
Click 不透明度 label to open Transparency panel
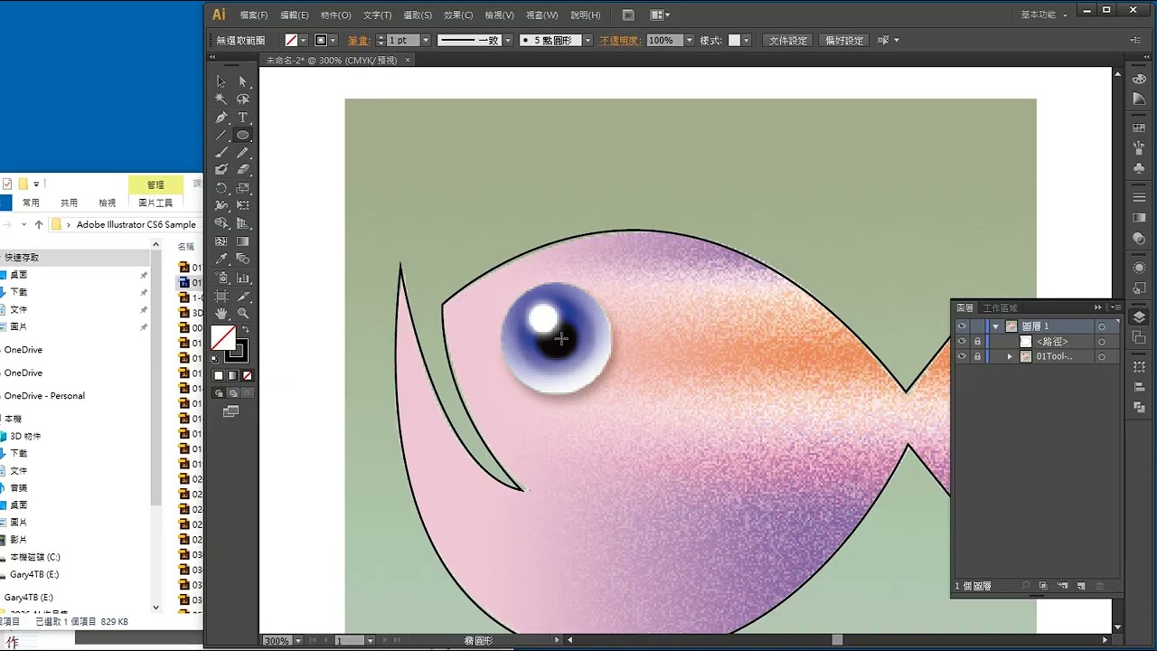point(620,41)
